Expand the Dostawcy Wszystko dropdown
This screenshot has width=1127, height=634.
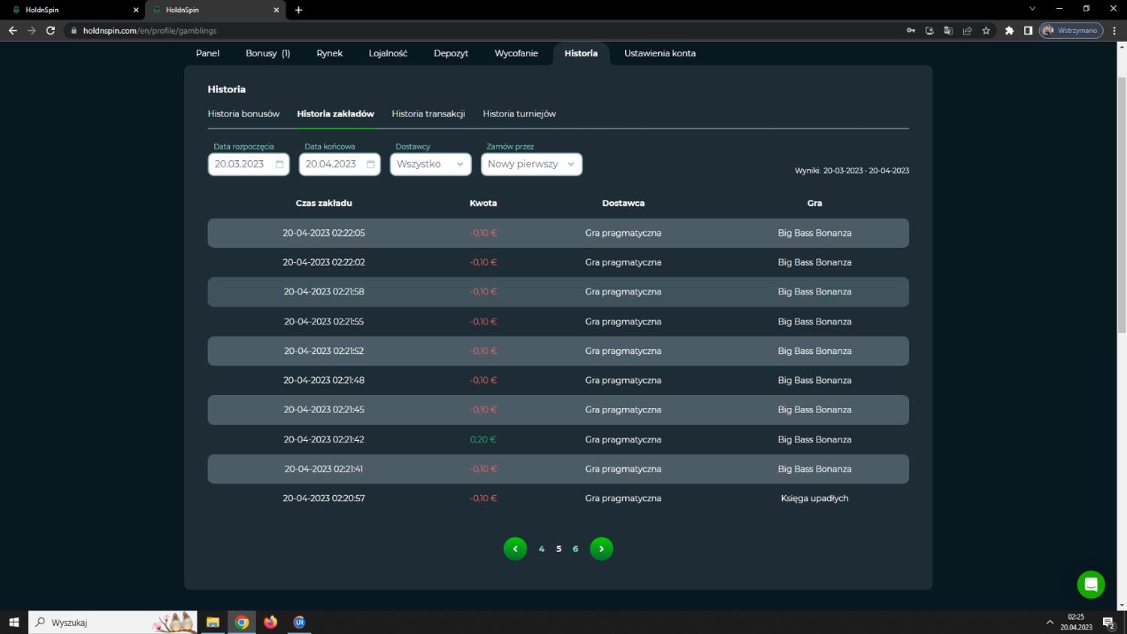click(x=431, y=164)
